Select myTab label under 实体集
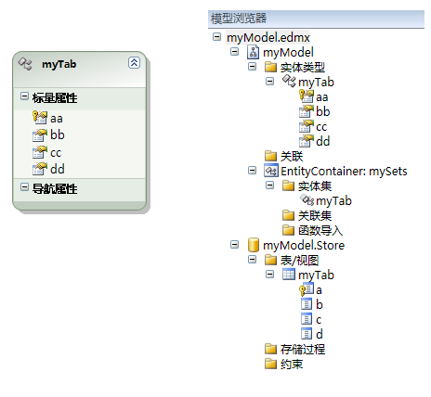This screenshot has height=397, width=431. (333, 201)
